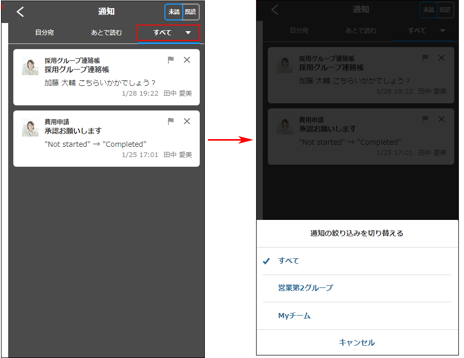Open the avatar on the 費用申請 notification
Screen dimensions: 464x358
[30, 127]
